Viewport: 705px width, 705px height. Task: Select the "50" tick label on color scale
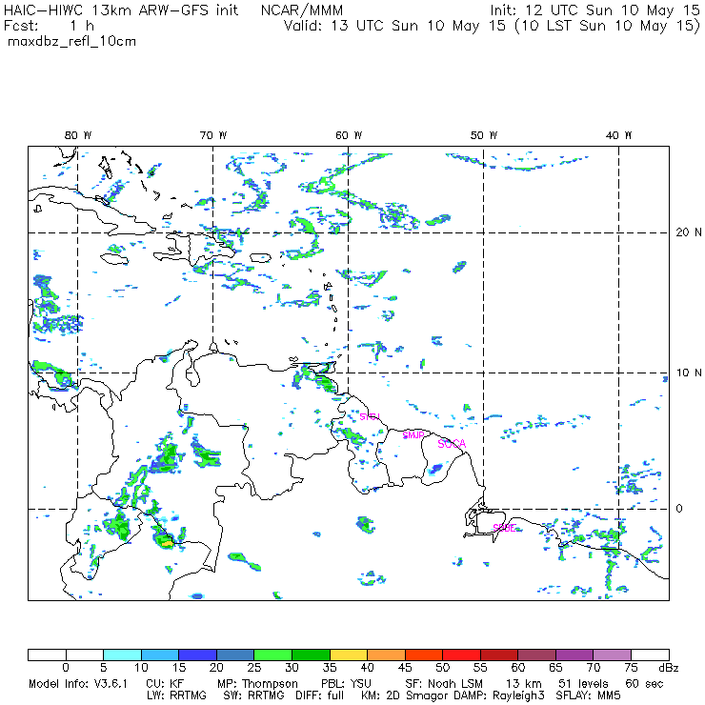[x=442, y=668]
